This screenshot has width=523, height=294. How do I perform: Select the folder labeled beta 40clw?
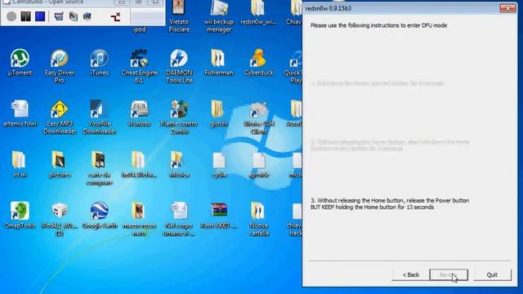coord(139,164)
